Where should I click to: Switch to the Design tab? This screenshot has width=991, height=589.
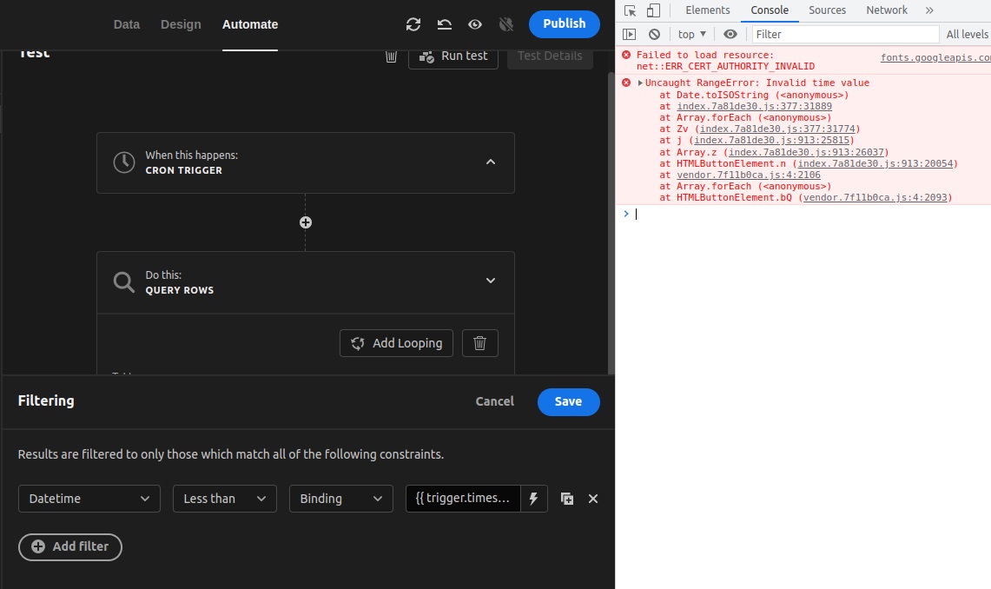(x=181, y=24)
